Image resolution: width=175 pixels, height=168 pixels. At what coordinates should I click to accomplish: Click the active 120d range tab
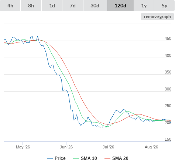120,6
